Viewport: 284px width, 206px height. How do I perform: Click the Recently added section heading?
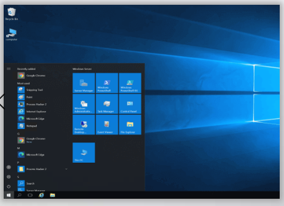click(x=26, y=69)
